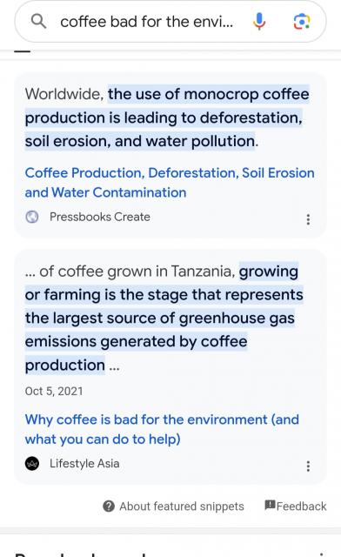Send Feedback via the Feedback text
Image resolution: width=341 pixels, height=557 pixels.
[301, 507]
